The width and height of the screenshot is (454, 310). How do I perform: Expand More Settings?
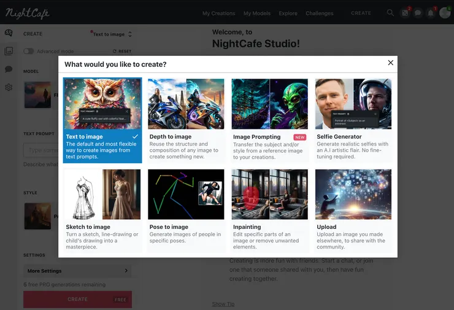pyautogui.click(x=77, y=271)
